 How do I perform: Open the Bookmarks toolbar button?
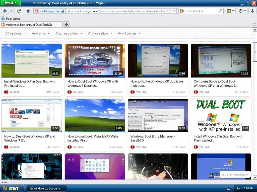coord(230,11)
